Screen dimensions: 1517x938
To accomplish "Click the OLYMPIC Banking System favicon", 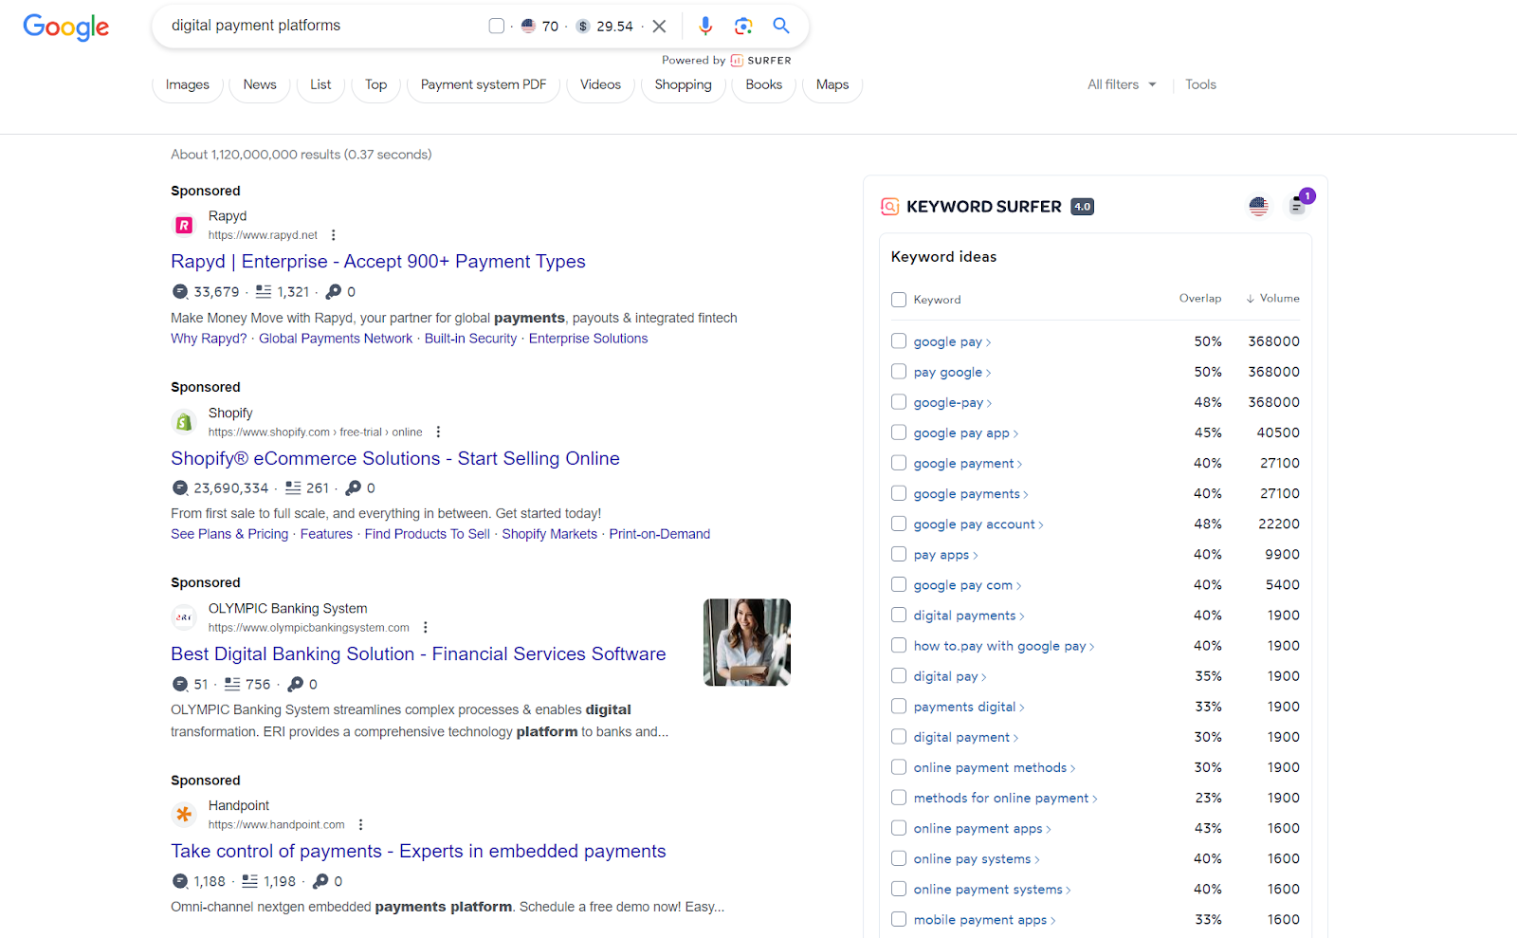I will (184, 617).
